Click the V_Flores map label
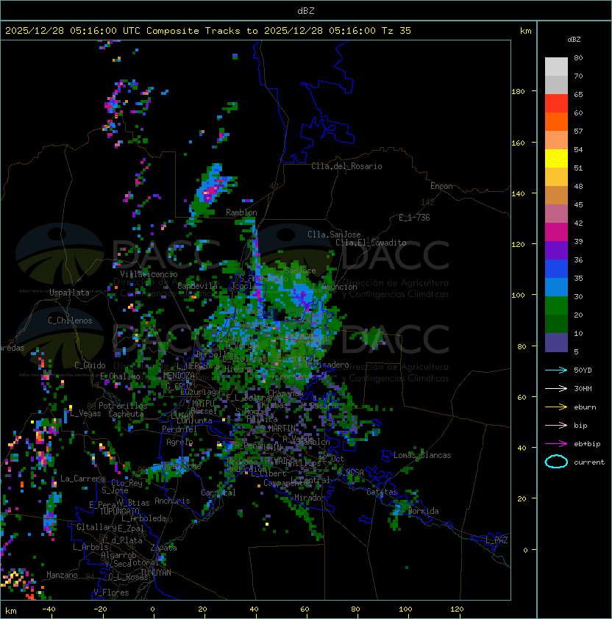This screenshot has height=619, width=612. (x=111, y=593)
